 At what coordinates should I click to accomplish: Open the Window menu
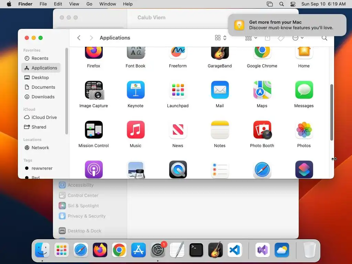(108, 4)
